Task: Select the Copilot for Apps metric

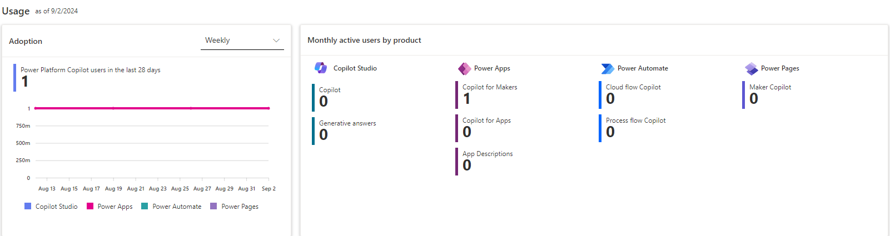Action: pyautogui.click(x=484, y=128)
